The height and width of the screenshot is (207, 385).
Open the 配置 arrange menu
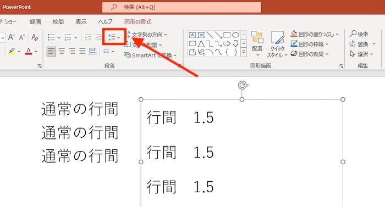(x=257, y=43)
